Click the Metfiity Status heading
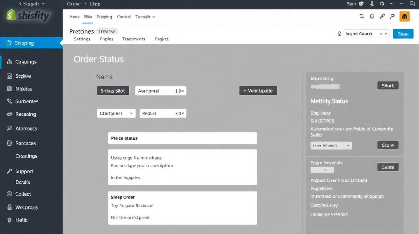Image resolution: width=419 pixels, height=234 pixels. pos(329,101)
